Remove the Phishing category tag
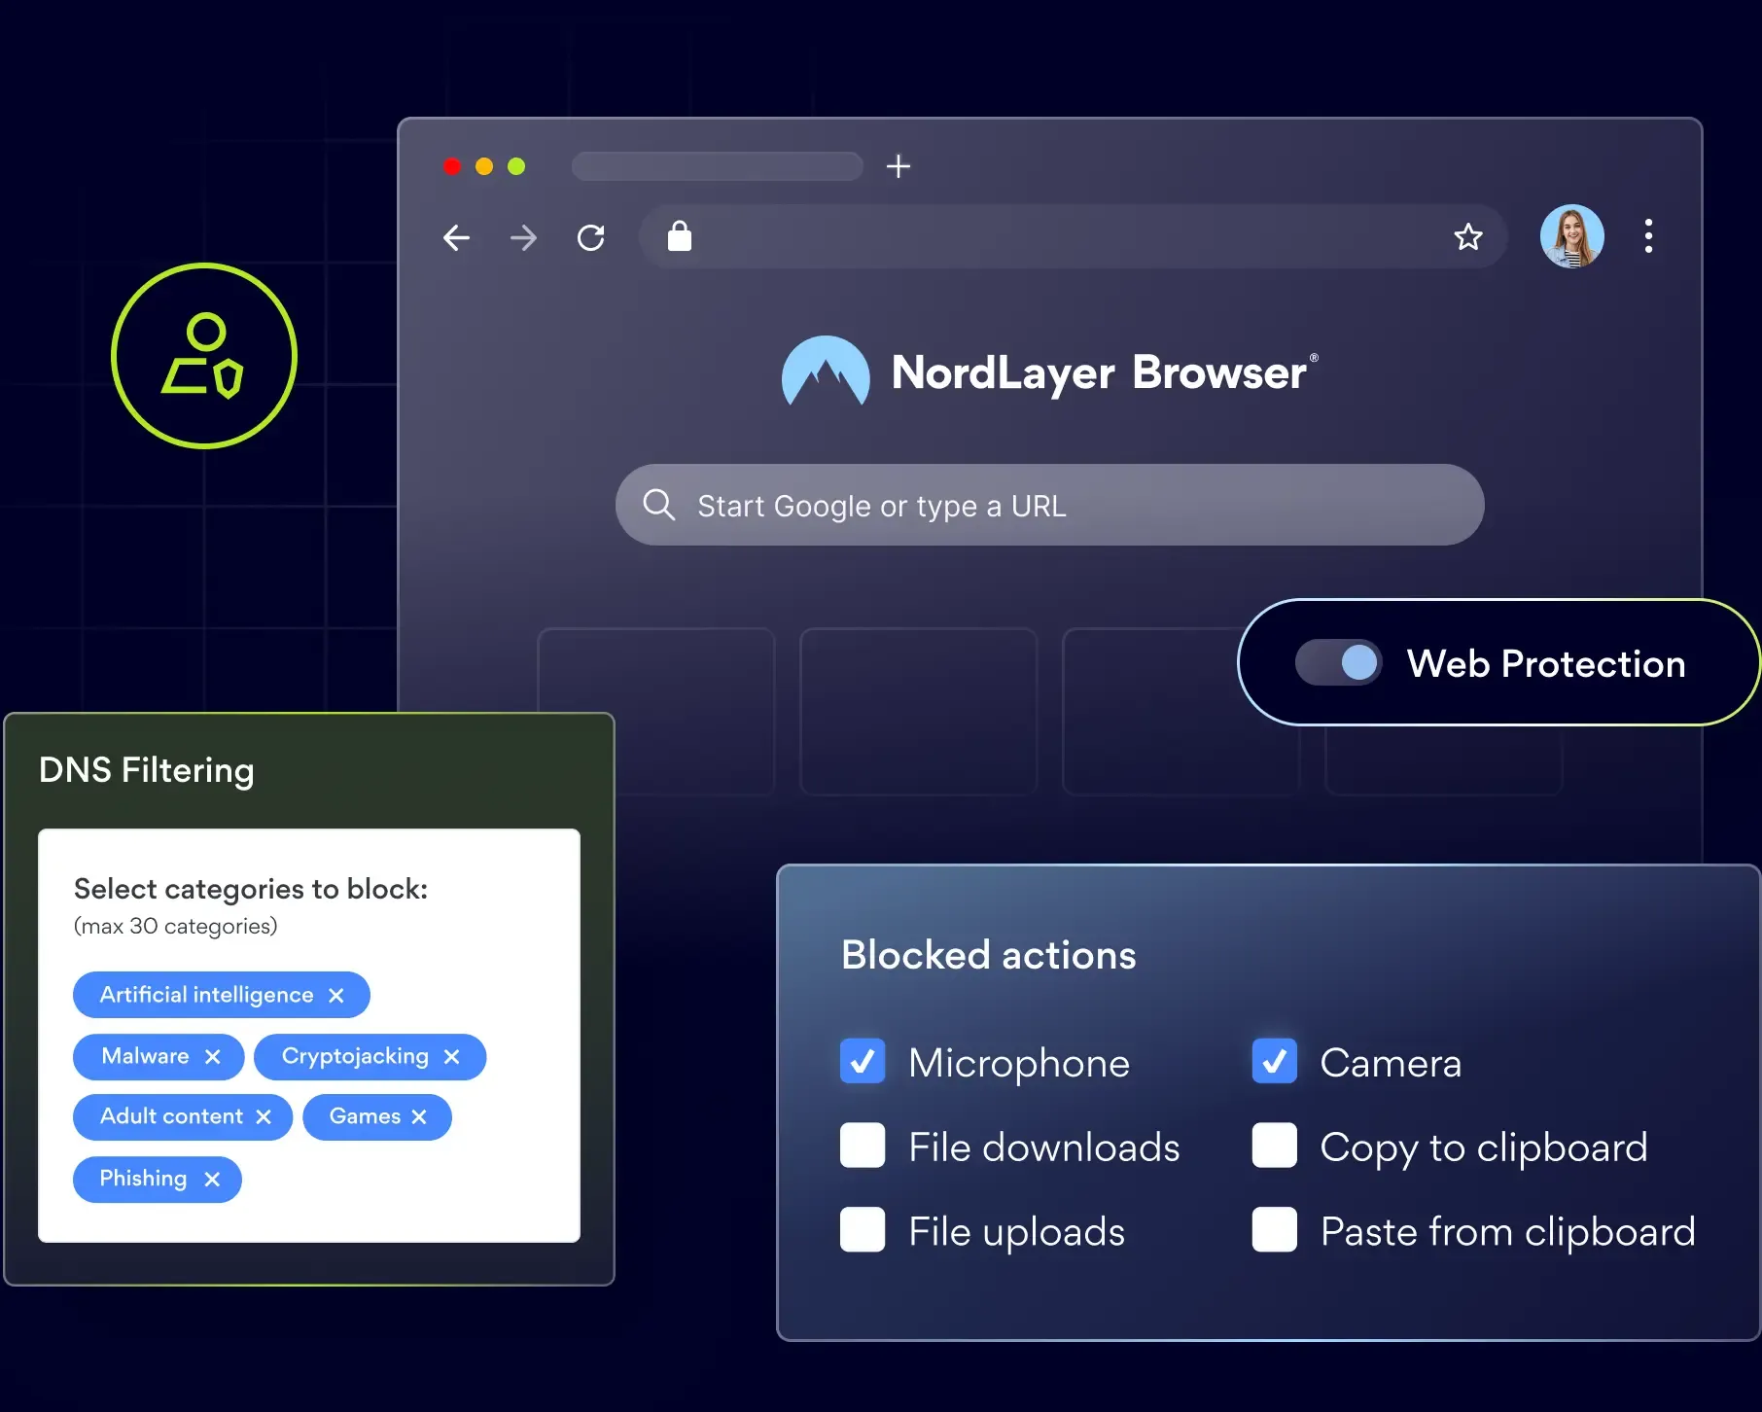Image resolution: width=1762 pixels, height=1412 pixels. (x=212, y=1179)
